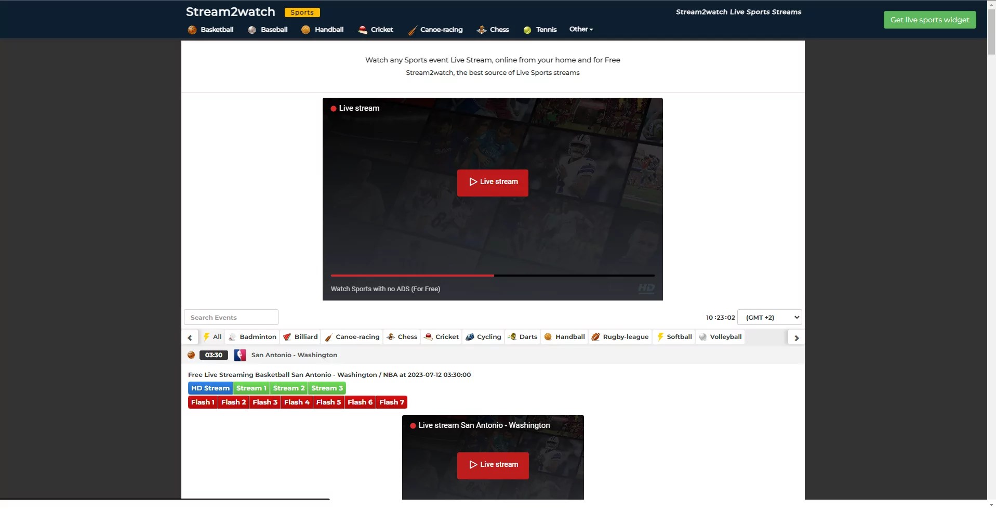The image size is (996, 509).
Task: Open the HD Stream link for San Antonio - Washington
Action: [210, 388]
